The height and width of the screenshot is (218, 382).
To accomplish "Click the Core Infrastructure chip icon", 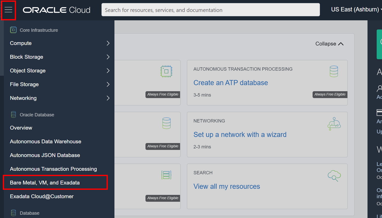I will tap(13, 30).
